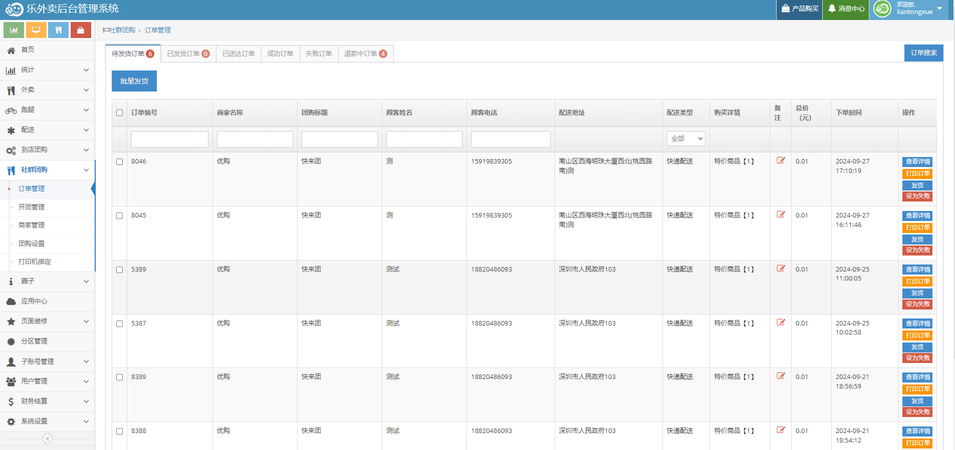Edit remark icon for order 8046
Image resolution: width=955 pixels, height=450 pixels.
point(781,160)
